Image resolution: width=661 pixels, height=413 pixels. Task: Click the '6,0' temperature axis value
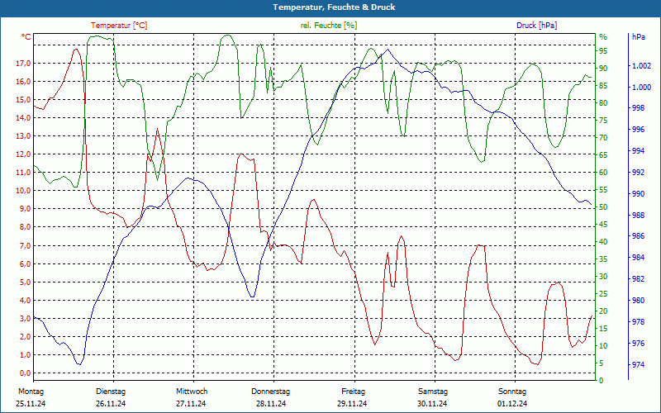pos(25,263)
